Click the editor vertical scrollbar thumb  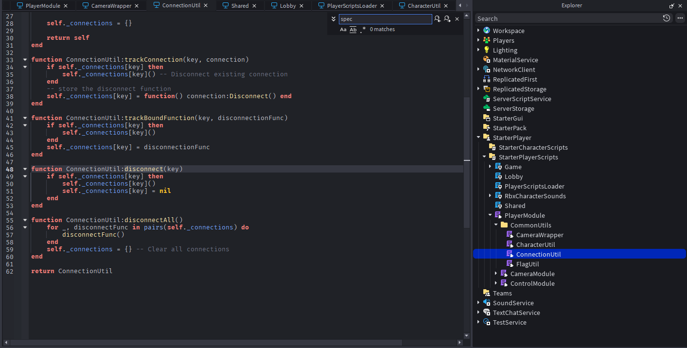(x=467, y=163)
